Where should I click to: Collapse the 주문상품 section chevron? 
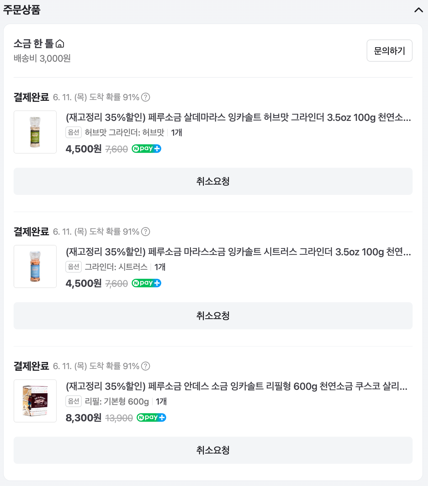(x=418, y=10)
